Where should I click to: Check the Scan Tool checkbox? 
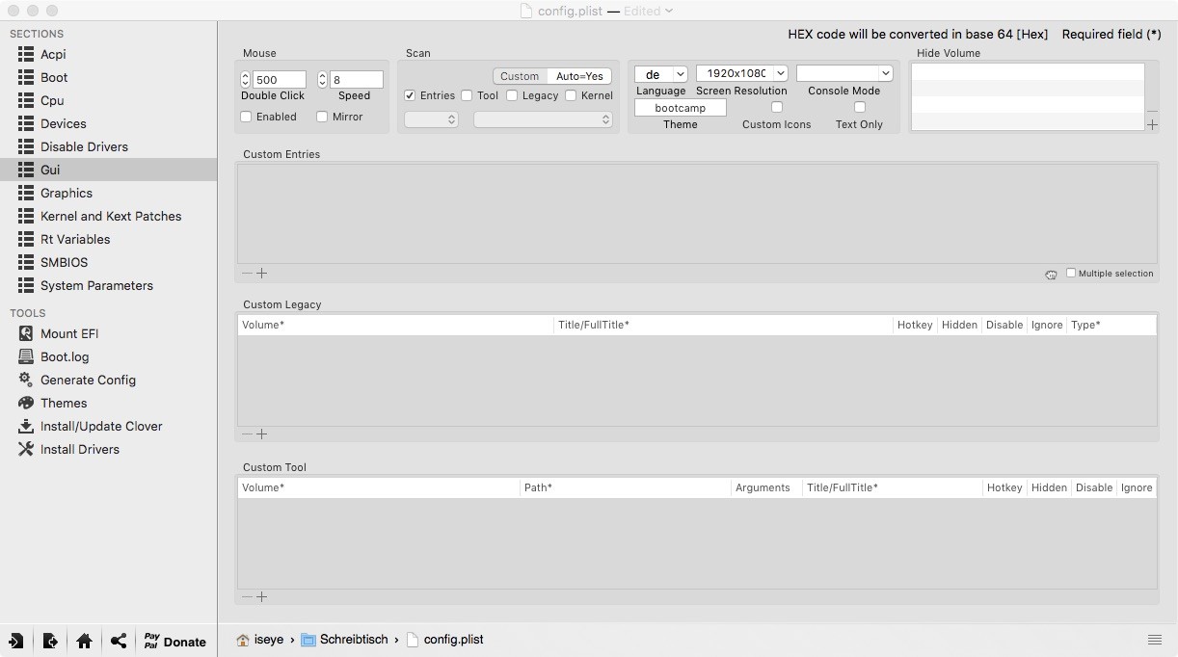pos(467,95)
